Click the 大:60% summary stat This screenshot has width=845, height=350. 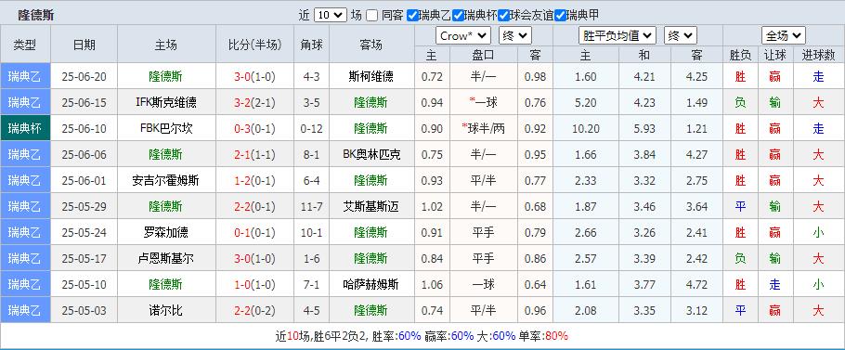point(497,336)
